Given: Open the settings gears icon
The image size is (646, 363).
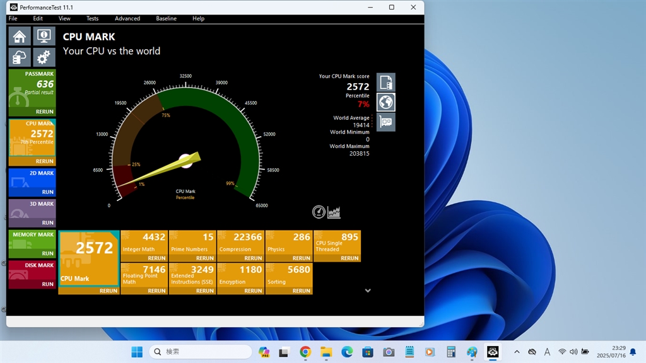Looking at the screenshot, I should 44,57.
